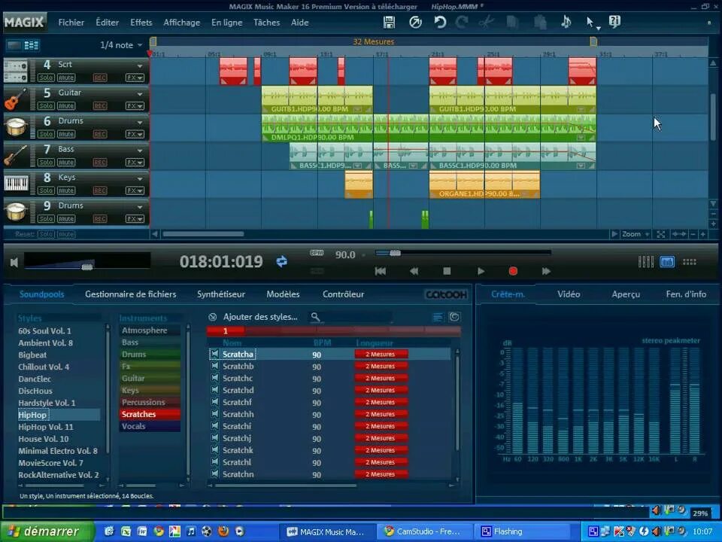The image size is (722, 542).
Task: Switch loop list to list view icon
Action: click(438, 317)
